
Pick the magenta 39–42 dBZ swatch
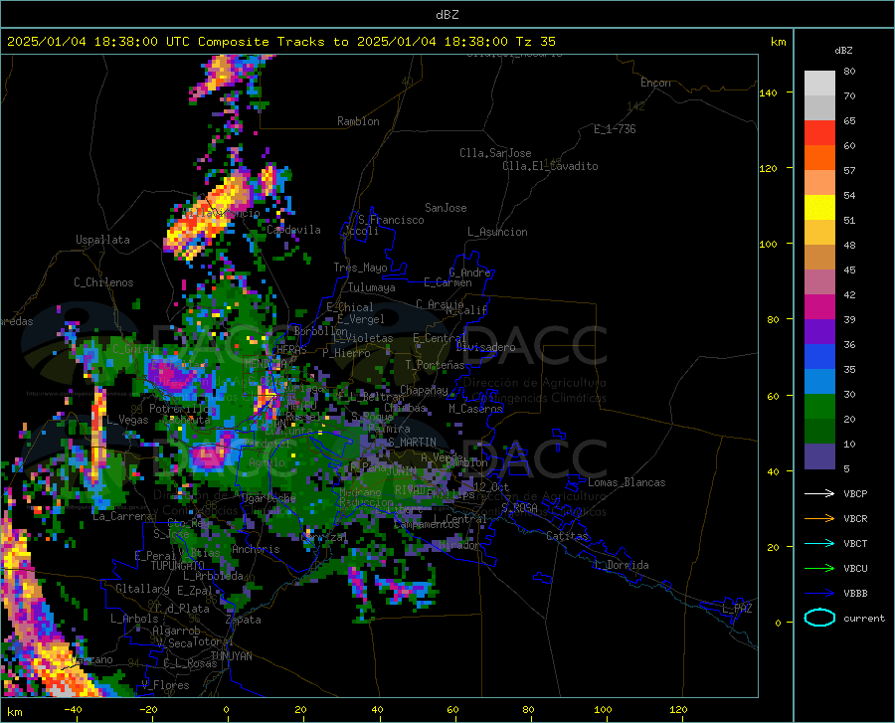819,307
